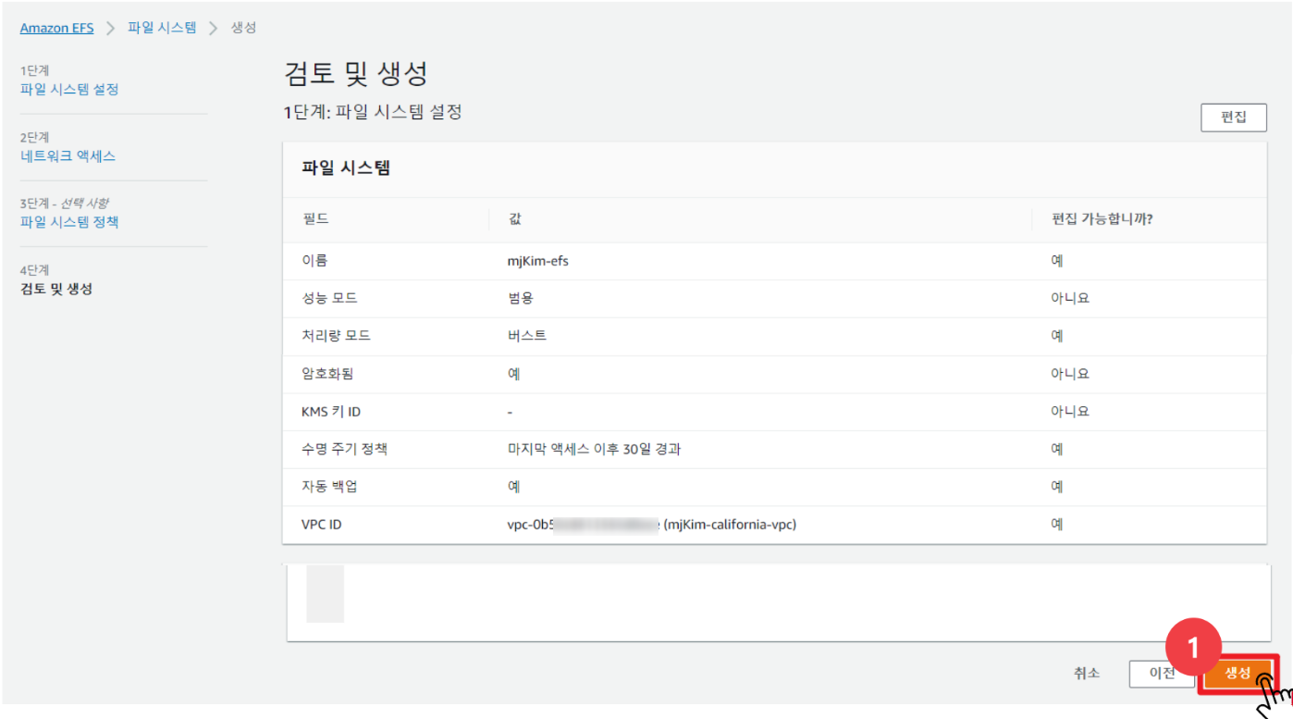Screen dimensions: 1293x719
Task: Click the 편집 가능합니까? column header
Action: (1102, 219)
